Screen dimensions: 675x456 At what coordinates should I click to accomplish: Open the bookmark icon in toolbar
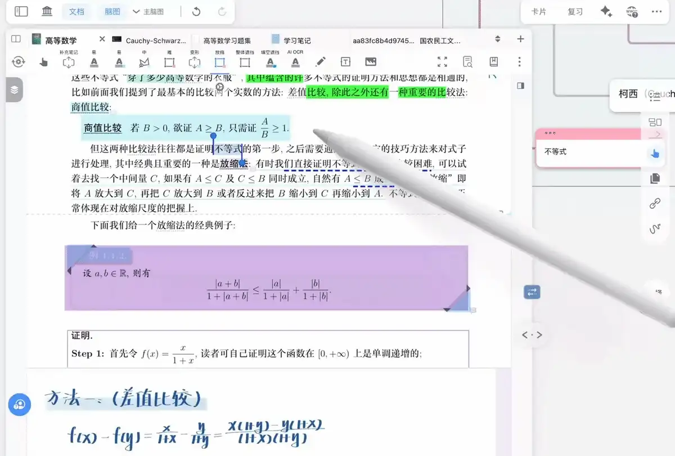[x=493, y=62]
